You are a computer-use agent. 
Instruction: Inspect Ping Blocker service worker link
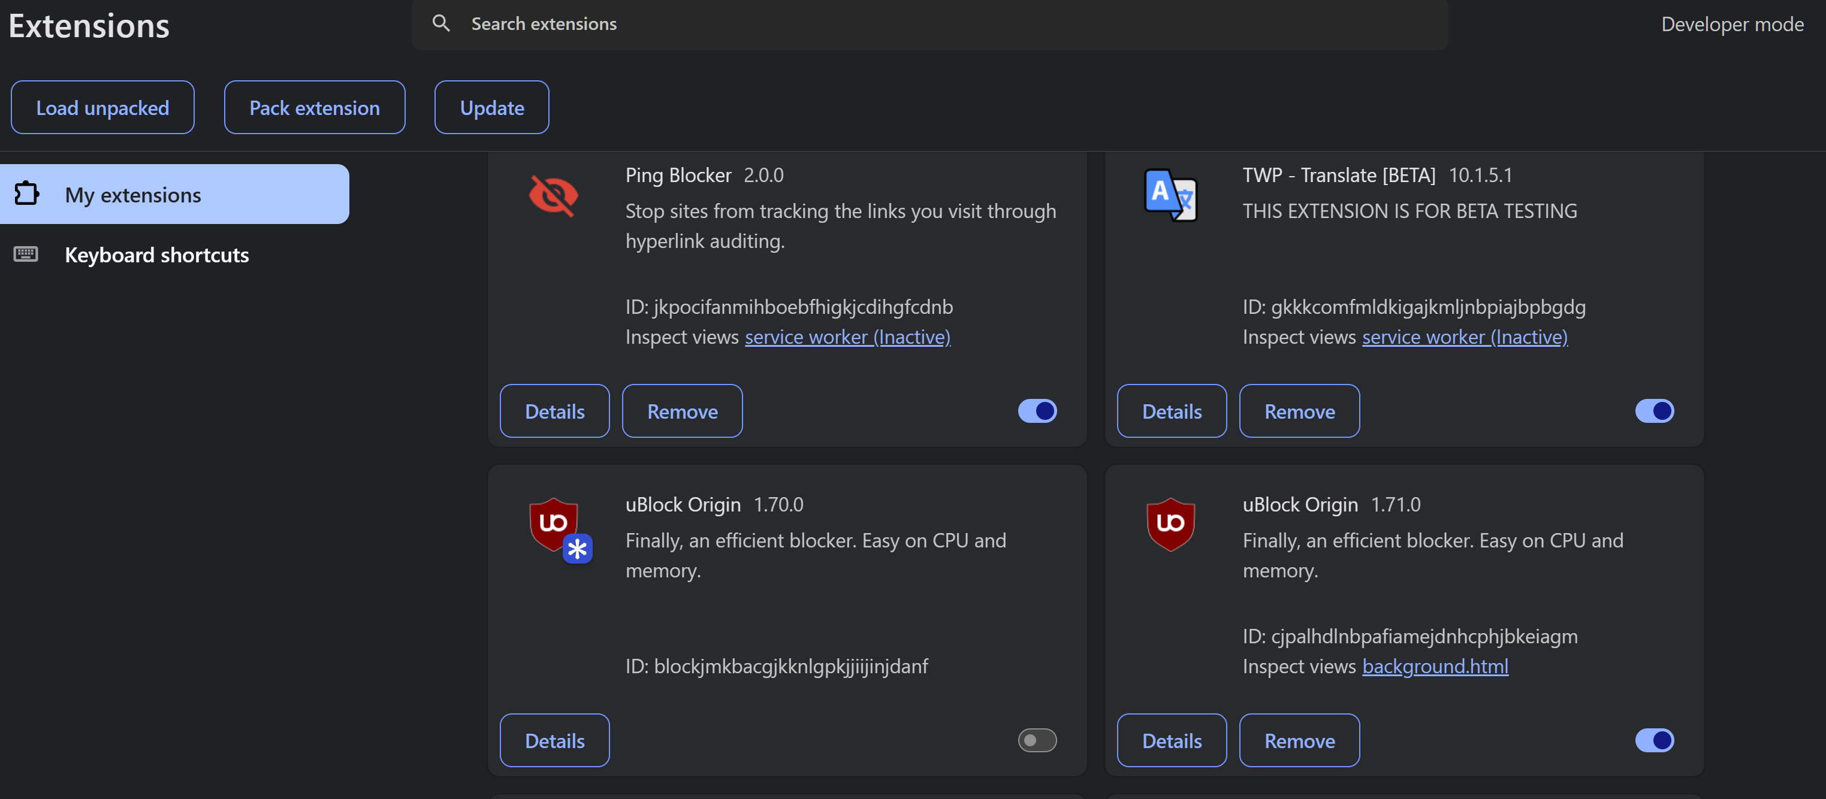point(848,337)
